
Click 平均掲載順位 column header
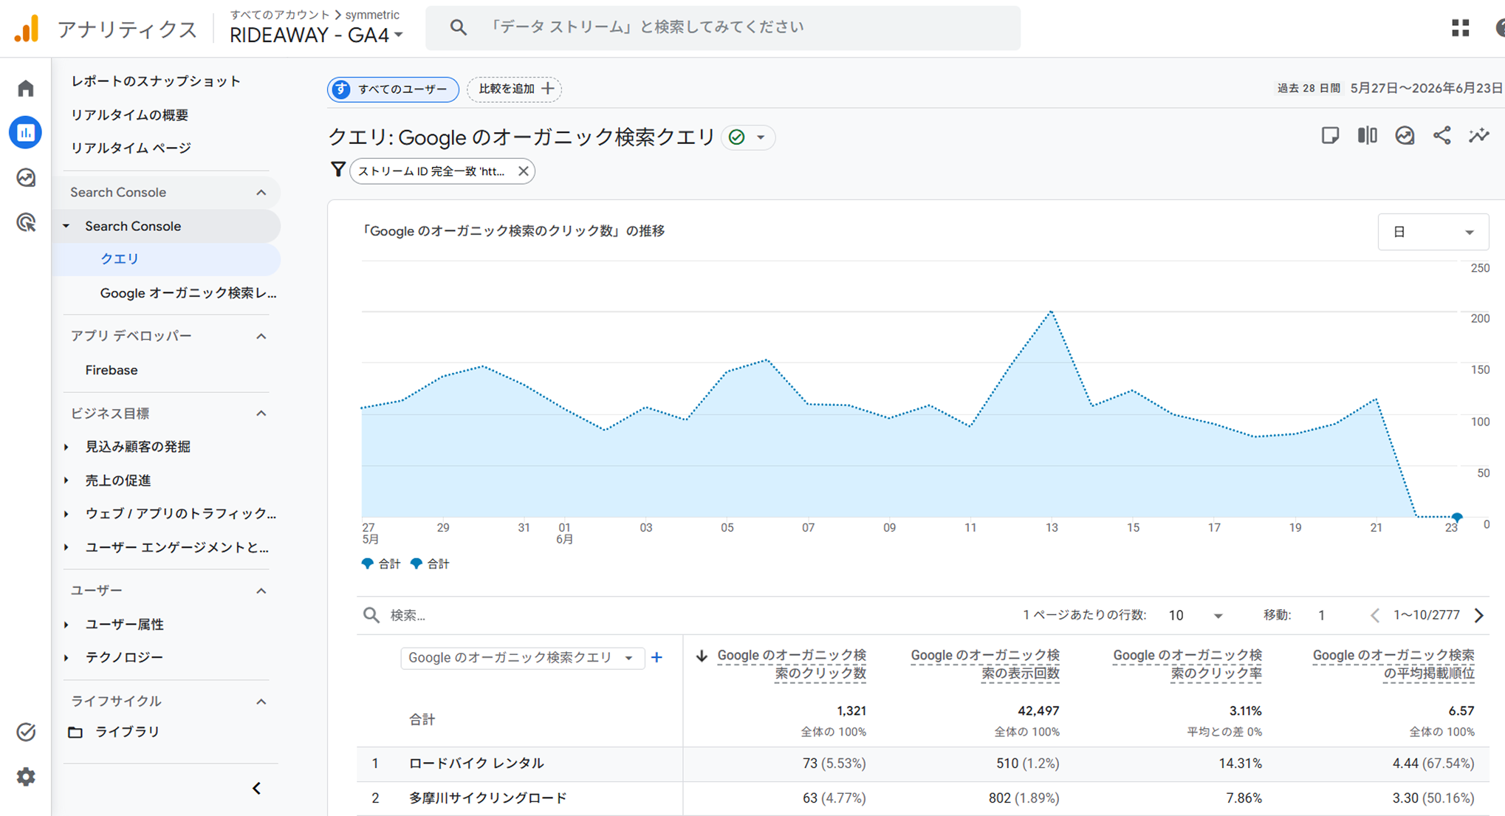point(1393,664)
